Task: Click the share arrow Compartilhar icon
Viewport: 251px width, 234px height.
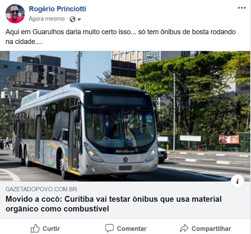Action: pos(184,228)
